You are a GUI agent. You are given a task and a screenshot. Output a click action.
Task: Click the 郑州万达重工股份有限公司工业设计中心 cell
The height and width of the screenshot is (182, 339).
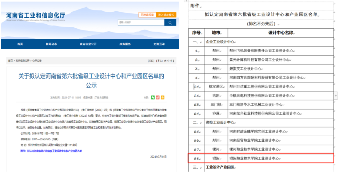click(x=281, y=86)
